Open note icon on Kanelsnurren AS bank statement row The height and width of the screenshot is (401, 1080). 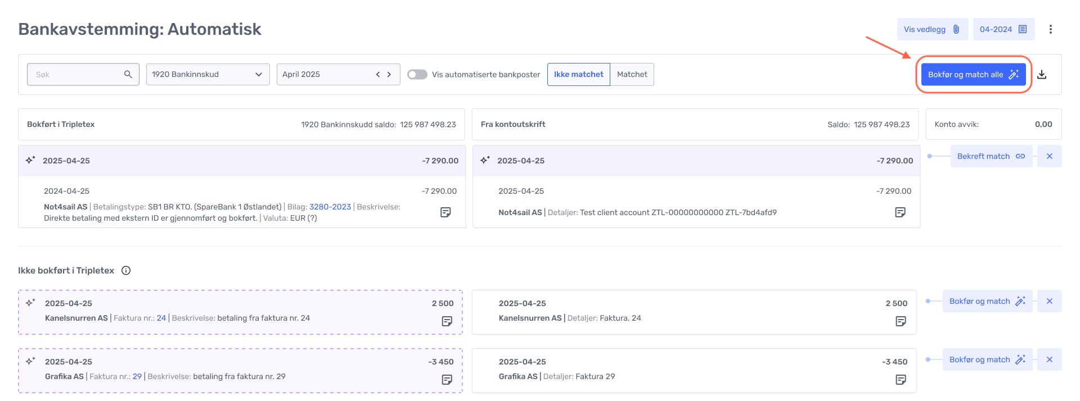(901, 321)
